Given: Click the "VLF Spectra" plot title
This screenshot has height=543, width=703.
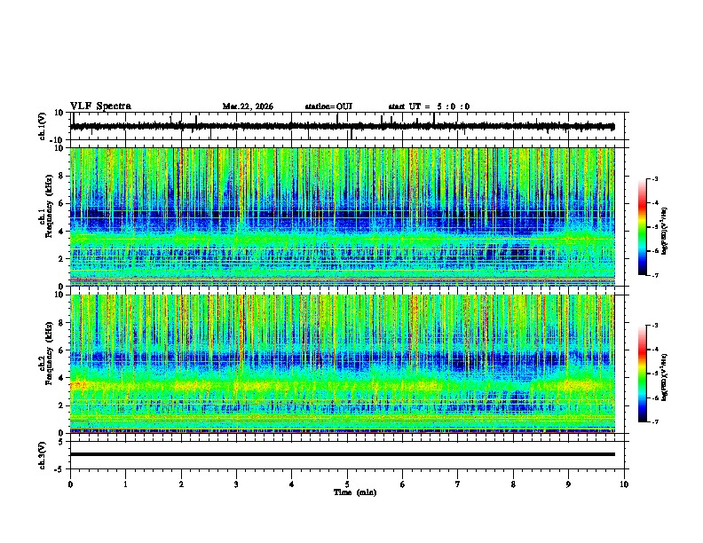Looking at the screenshot, I should click(x=100, y=106).
